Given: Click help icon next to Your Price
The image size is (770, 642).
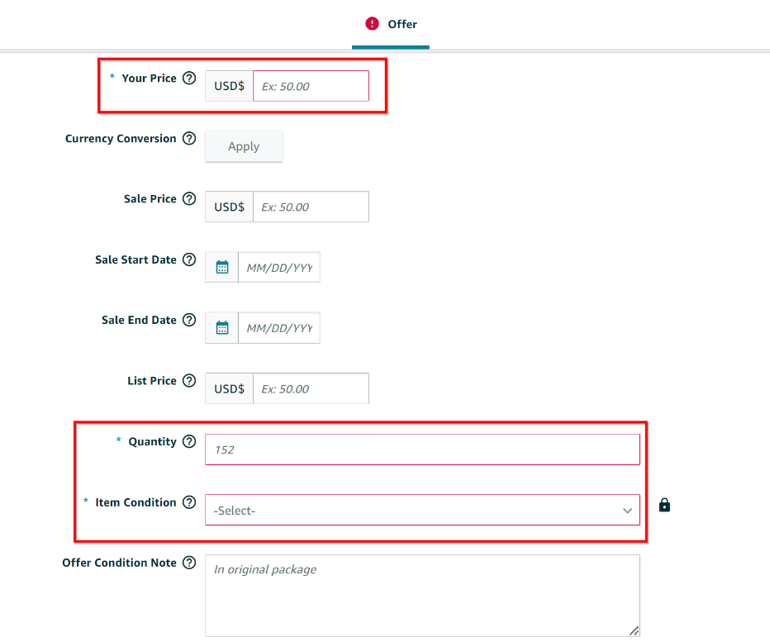Looking at the screenshot, I should [x=189, y=78].
